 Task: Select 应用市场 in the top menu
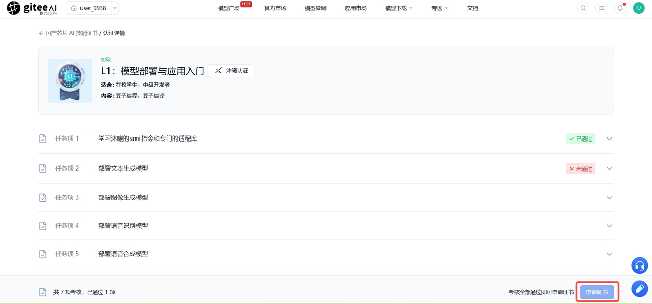(356, 8)
